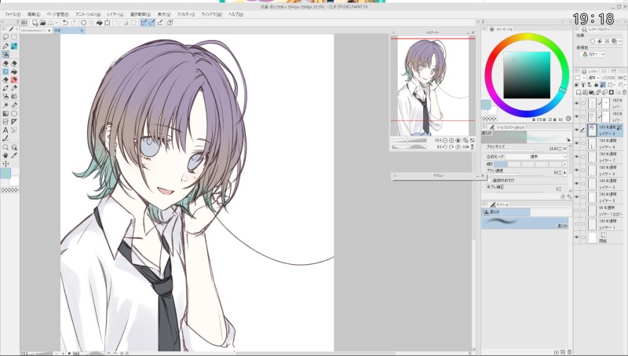Click the New canvas icon in command bar
The height and width of the screenshot is (356, 628).
point(35,23)
